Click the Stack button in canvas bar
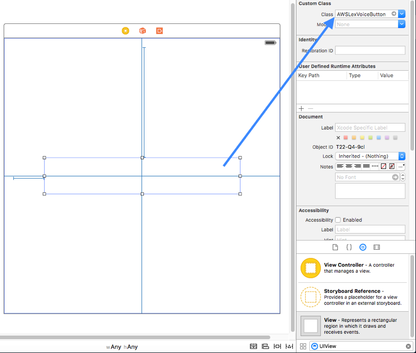The image size is (416, 353). (253, 346)
